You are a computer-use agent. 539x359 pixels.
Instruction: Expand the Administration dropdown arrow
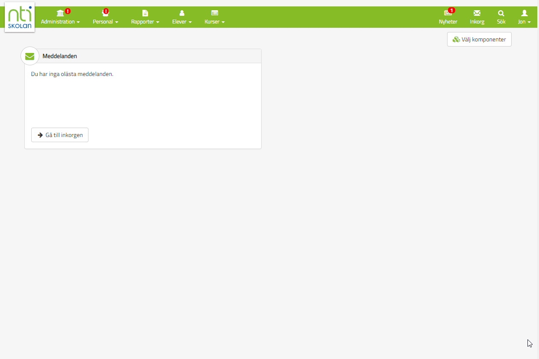click(x=78, y=22)
